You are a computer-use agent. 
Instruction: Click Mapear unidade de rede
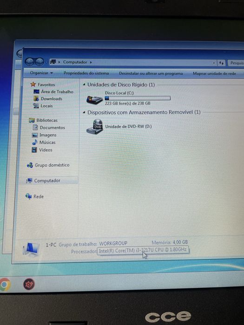point(214,73)
